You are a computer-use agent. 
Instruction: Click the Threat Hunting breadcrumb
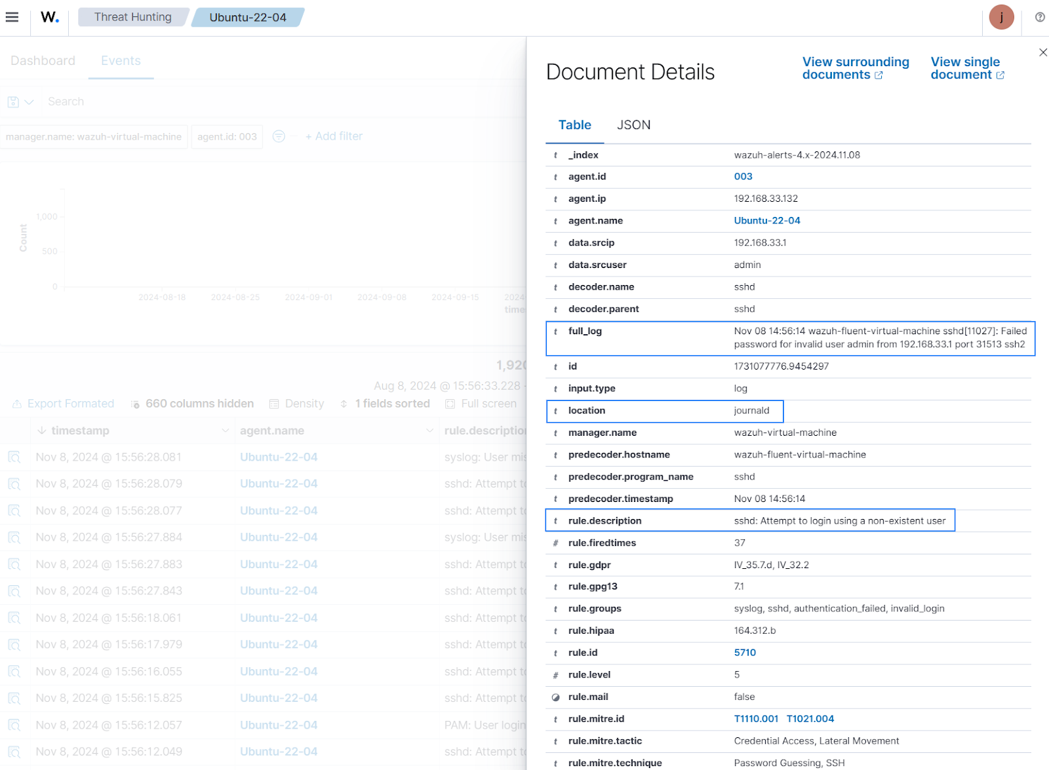click(133, 17)
